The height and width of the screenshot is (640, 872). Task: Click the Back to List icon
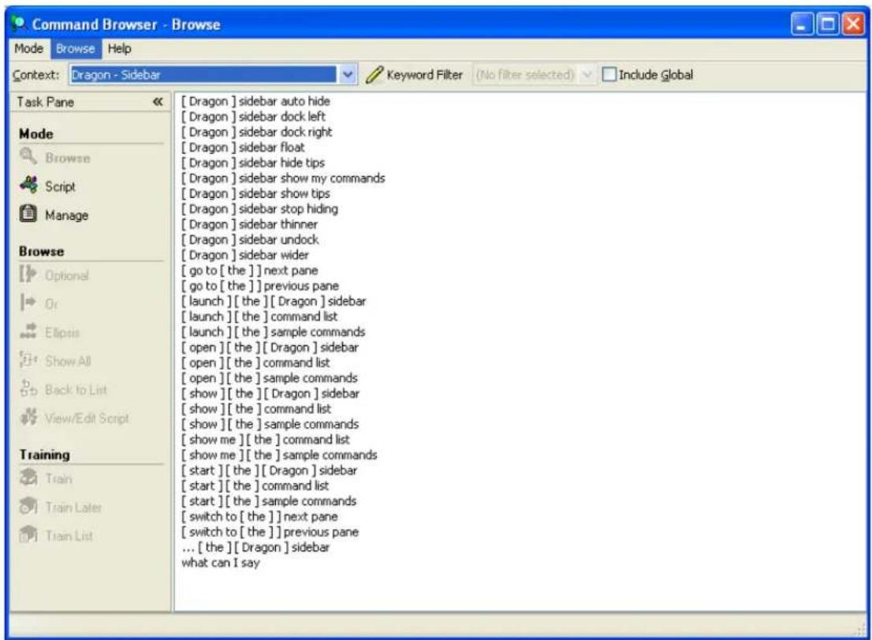tap(28, 389)
